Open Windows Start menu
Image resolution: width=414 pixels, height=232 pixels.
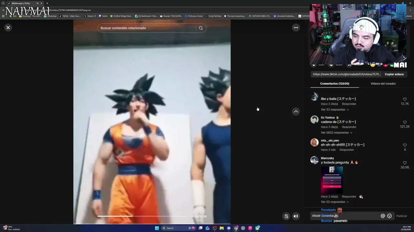157,228
